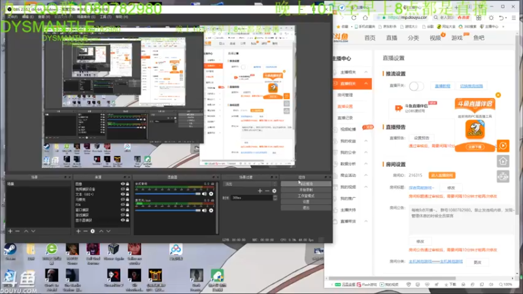This screenshot has width=523, height=294.
Task: Click the floating robot assistant icon
Action: tap(503, 176)
